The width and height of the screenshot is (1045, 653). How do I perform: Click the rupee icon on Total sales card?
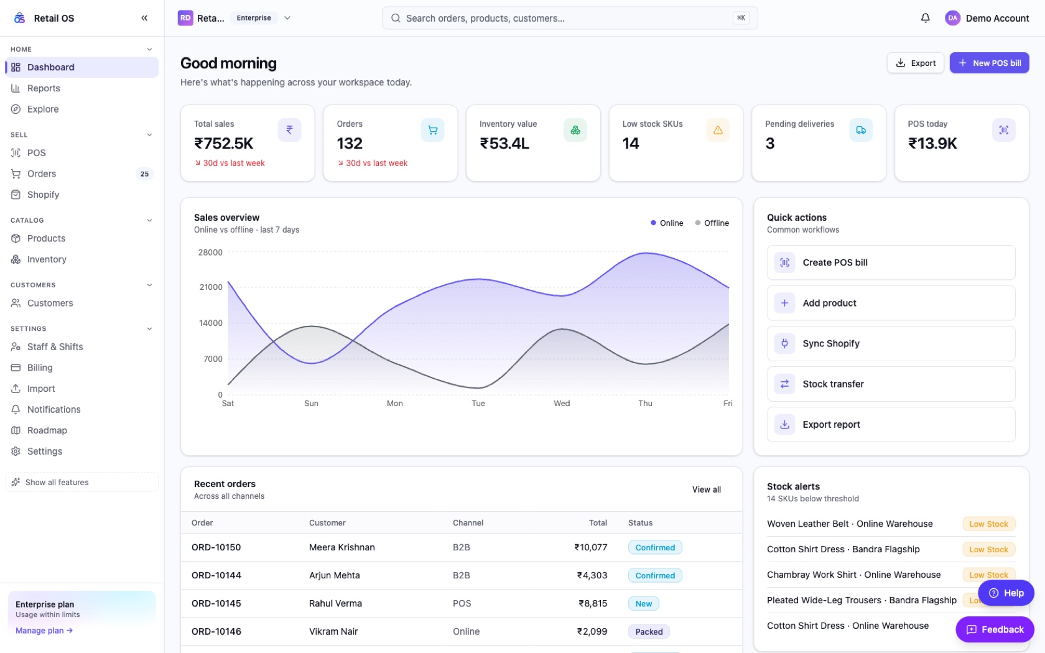[x=289, y=130]
